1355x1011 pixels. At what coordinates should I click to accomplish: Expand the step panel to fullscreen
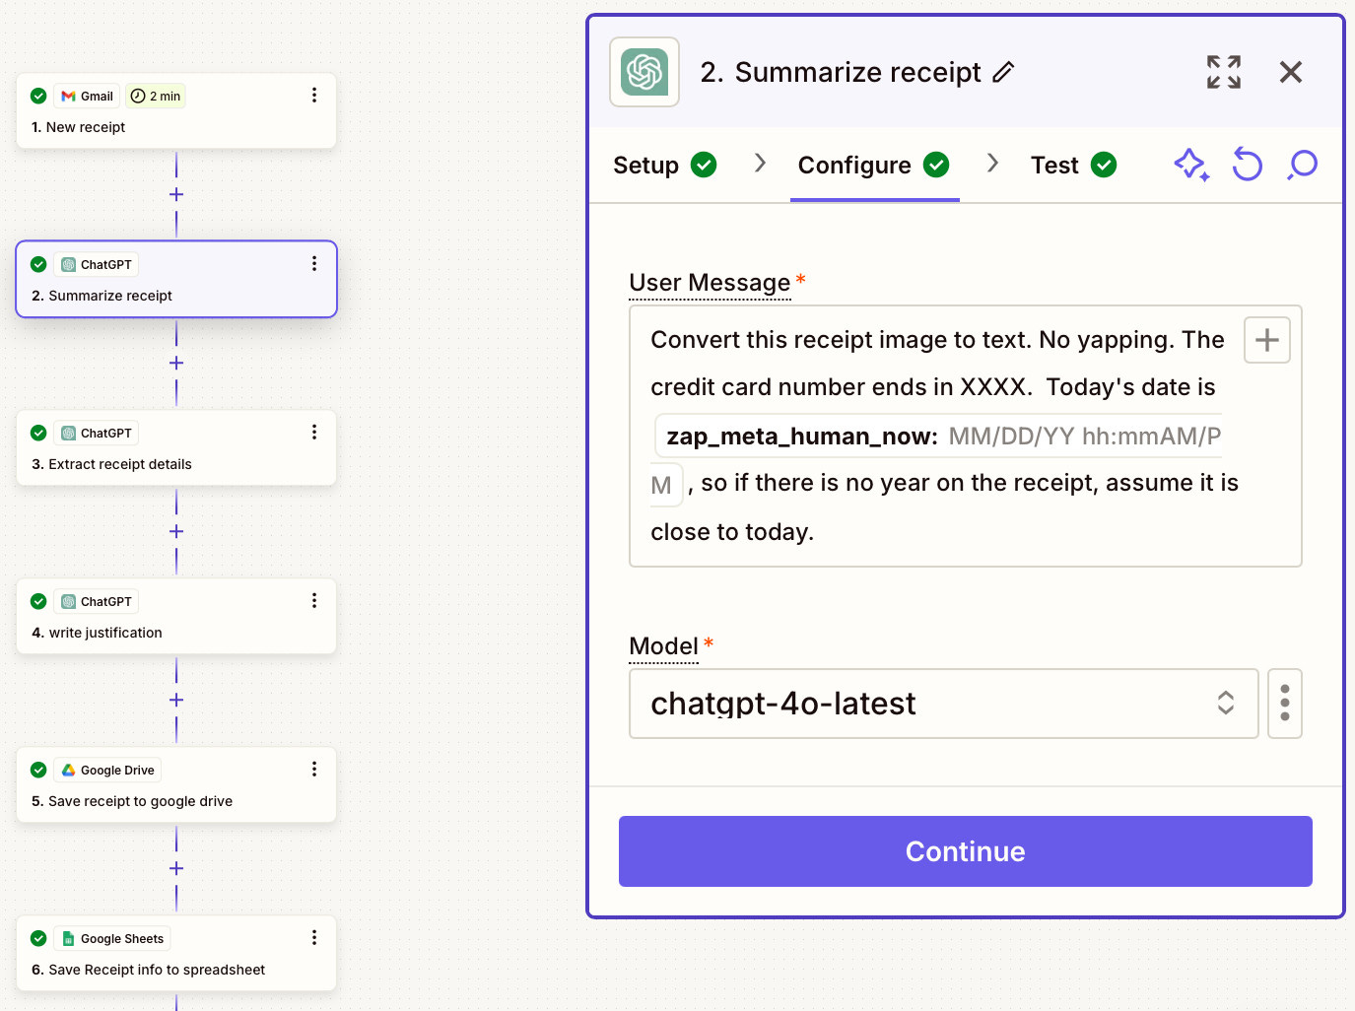pyautogui.click(x=1224, y=72)
